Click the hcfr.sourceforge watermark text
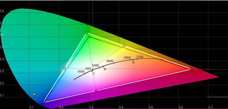This screenshot has height=109, width=228. click(218, 97)
